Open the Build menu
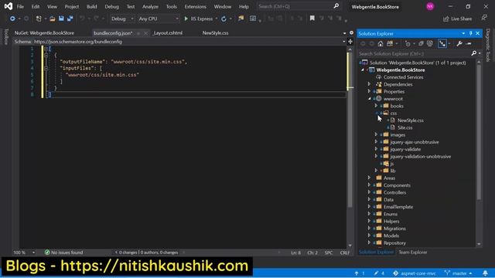 [x=92, y=7]
